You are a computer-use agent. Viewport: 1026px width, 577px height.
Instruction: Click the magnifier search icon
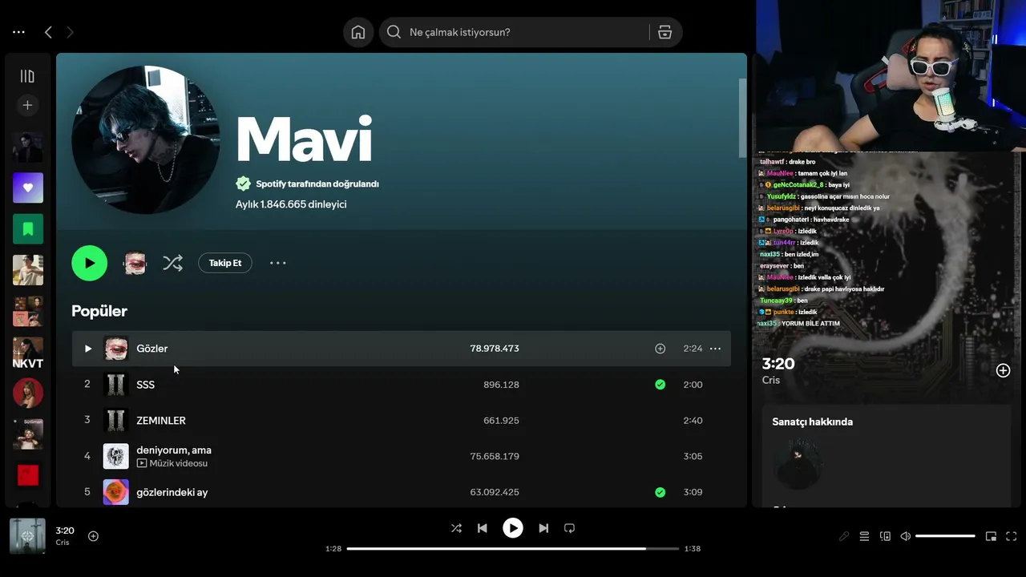(394, 32)
